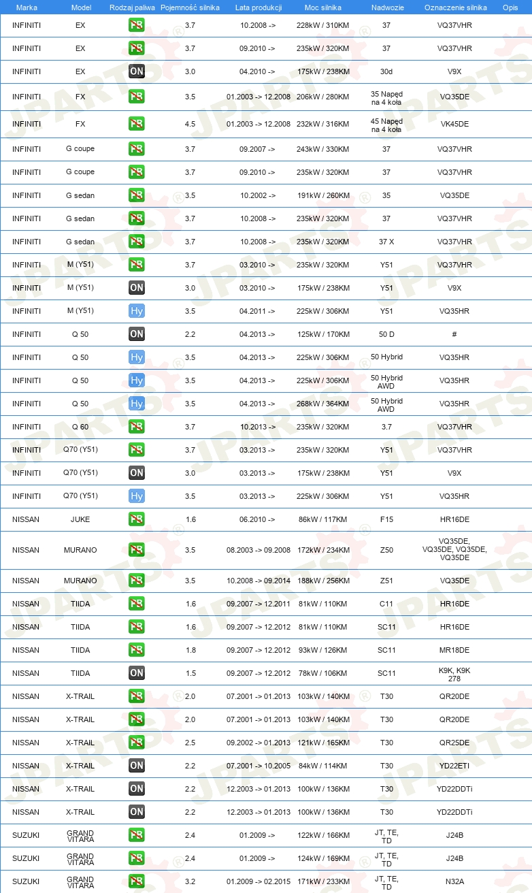The height and width of the screenshot is (893, 532).
Task: Click the 08.2003 -> 09.2008 production years cell
Action: tap(259, 550)
